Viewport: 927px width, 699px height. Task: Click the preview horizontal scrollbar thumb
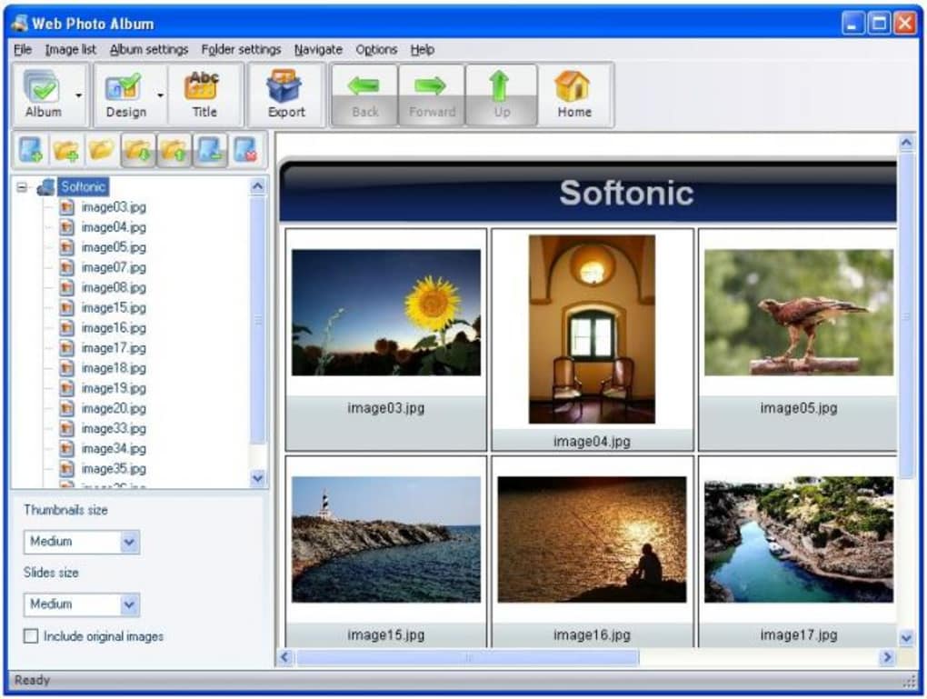(x=467, y=657)
